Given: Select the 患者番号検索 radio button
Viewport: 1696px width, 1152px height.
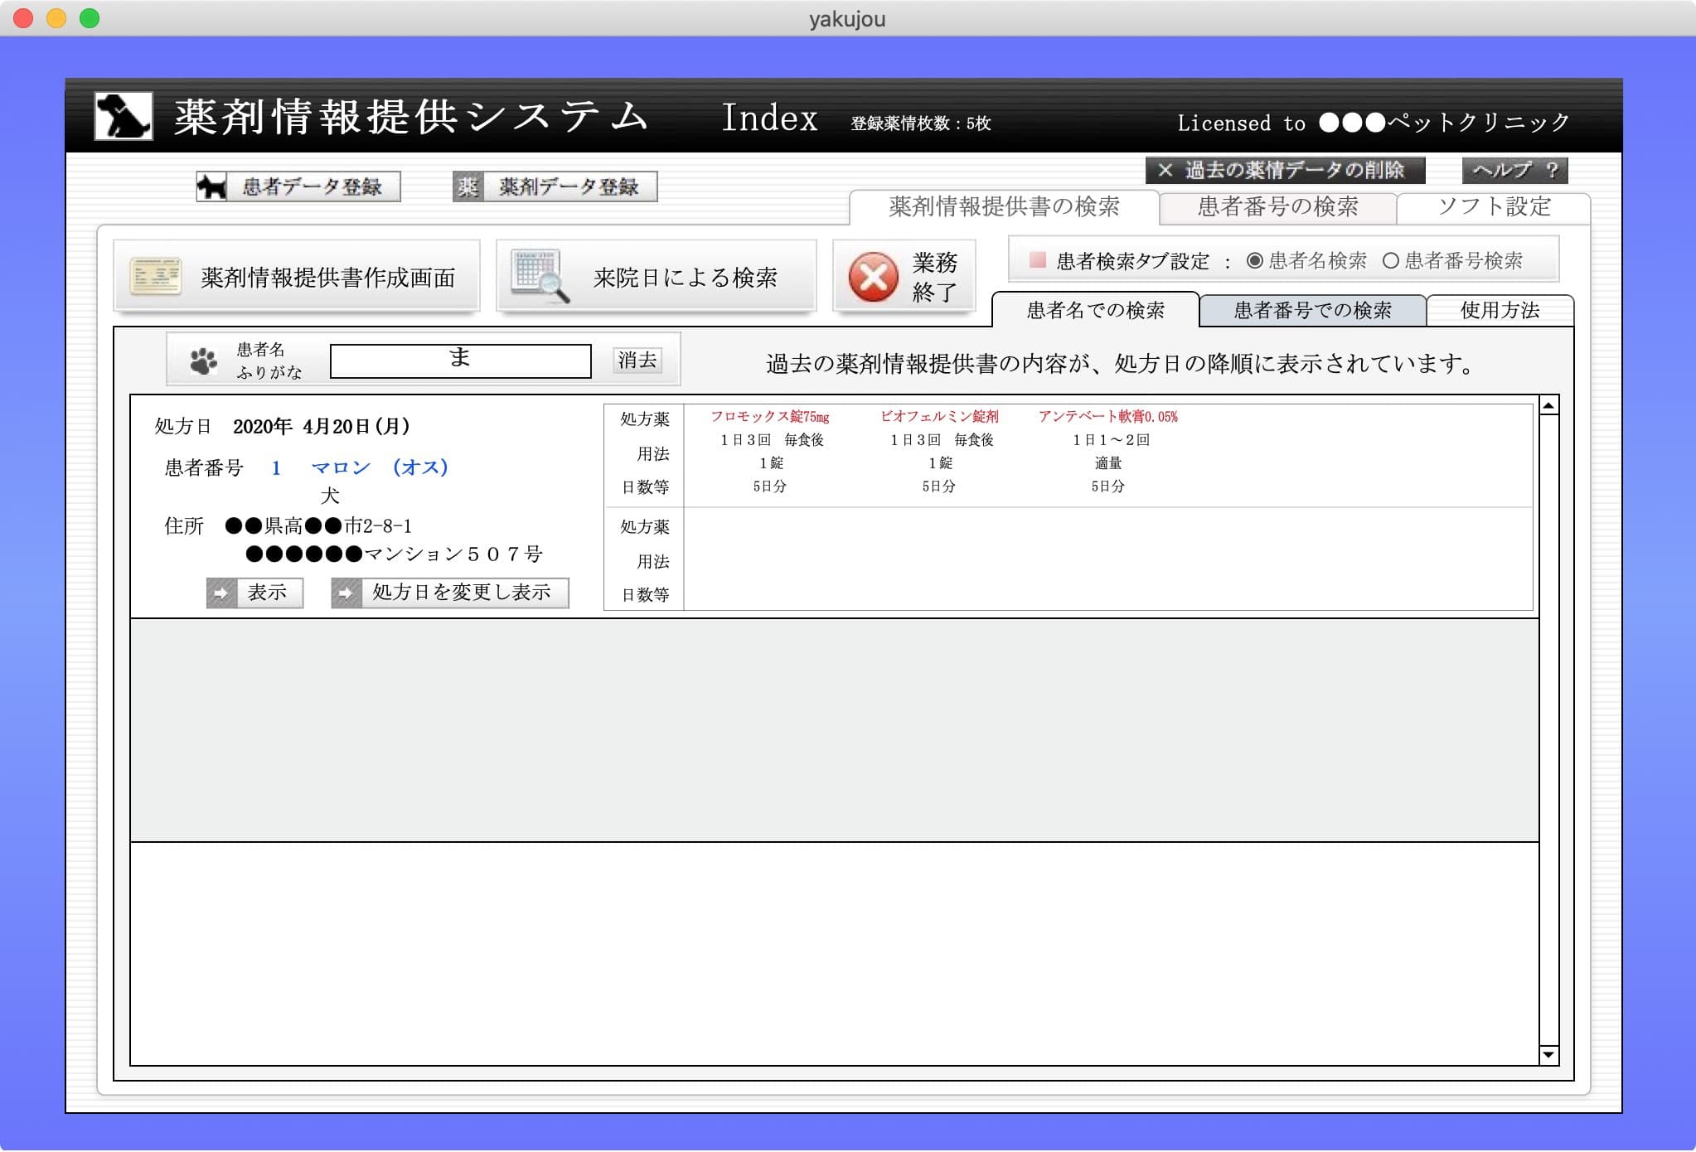Looking at the screenshot, I should 1390,261.
